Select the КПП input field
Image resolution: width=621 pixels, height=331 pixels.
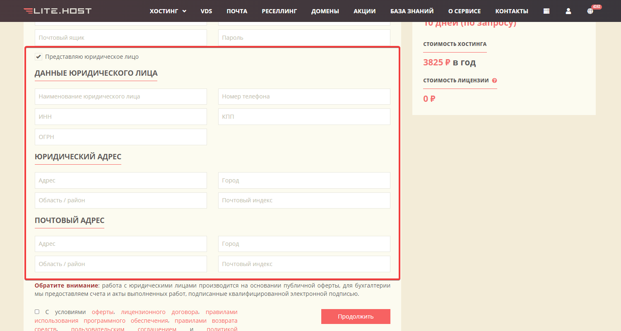[x=304, y=117]
